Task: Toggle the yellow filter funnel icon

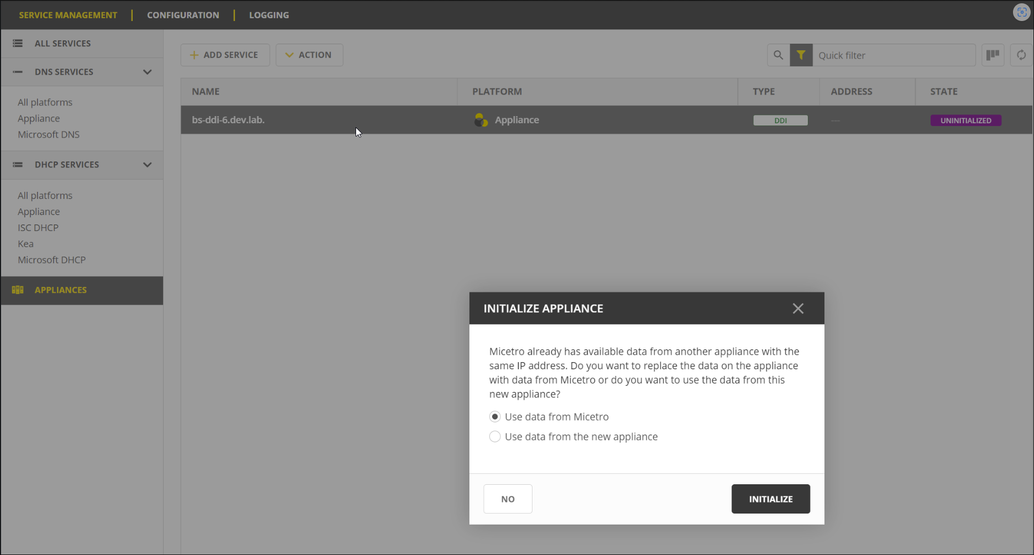Action: (801, 55)
